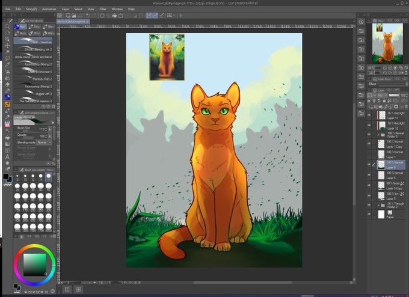The height and width of the screenshot is (297, 409).
Task: Select the highlighted blue Pen tool
Action: coord(7,97)
